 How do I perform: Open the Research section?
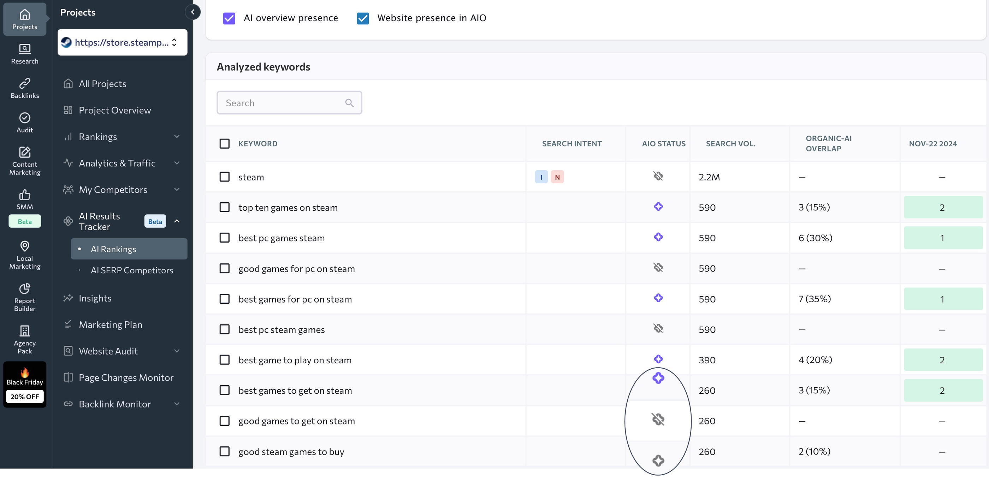tap(24, 54)
